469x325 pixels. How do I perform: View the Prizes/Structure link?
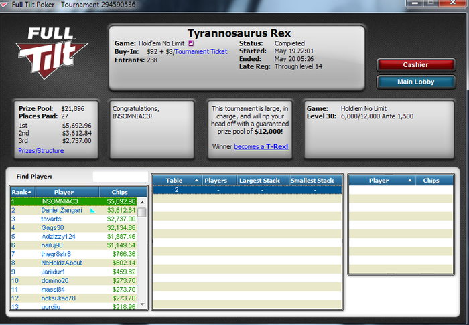(41, 150)
